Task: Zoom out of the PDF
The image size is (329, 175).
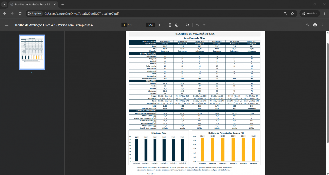Action: [141, 25]
